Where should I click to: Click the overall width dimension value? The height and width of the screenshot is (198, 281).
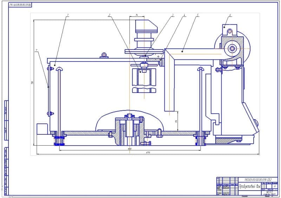148,153
